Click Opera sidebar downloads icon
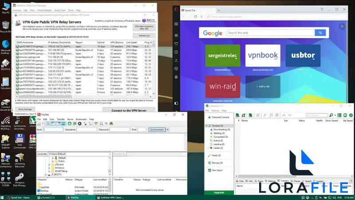Viewport: 355px width, 200px height. pyautogui.click(x=176, y=60)
